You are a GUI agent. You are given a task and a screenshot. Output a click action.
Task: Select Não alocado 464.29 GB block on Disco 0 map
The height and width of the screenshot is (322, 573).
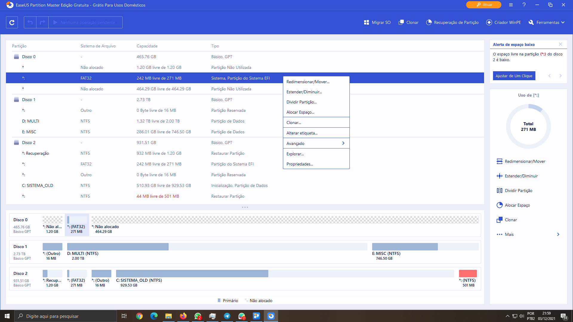[x=285, y=225]
